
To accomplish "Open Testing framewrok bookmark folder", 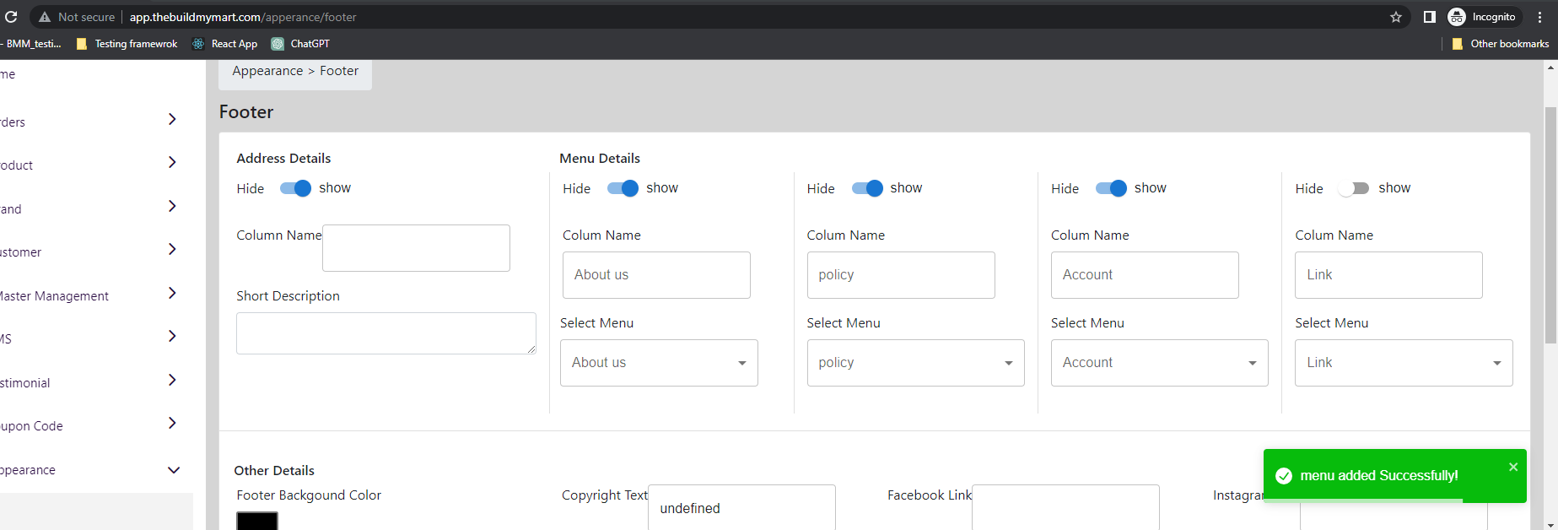I will coord(127,44).
